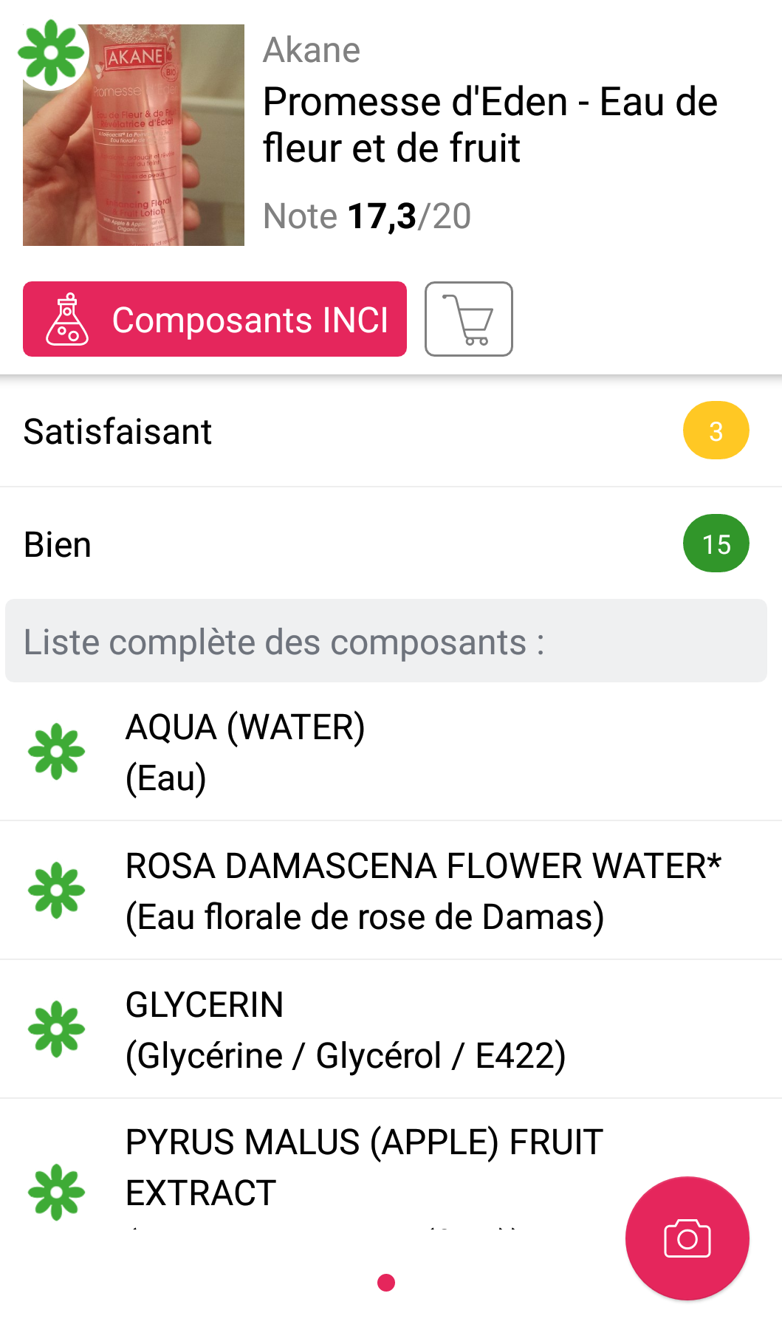Tap flower icon beside Pyrus Malus extract

(56, 1192)
